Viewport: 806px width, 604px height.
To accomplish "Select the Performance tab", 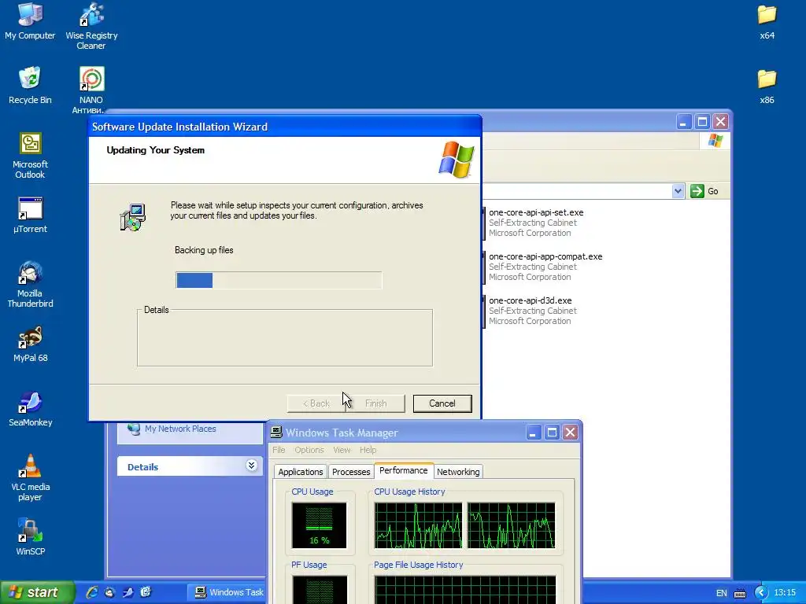I will click(404, 470).
